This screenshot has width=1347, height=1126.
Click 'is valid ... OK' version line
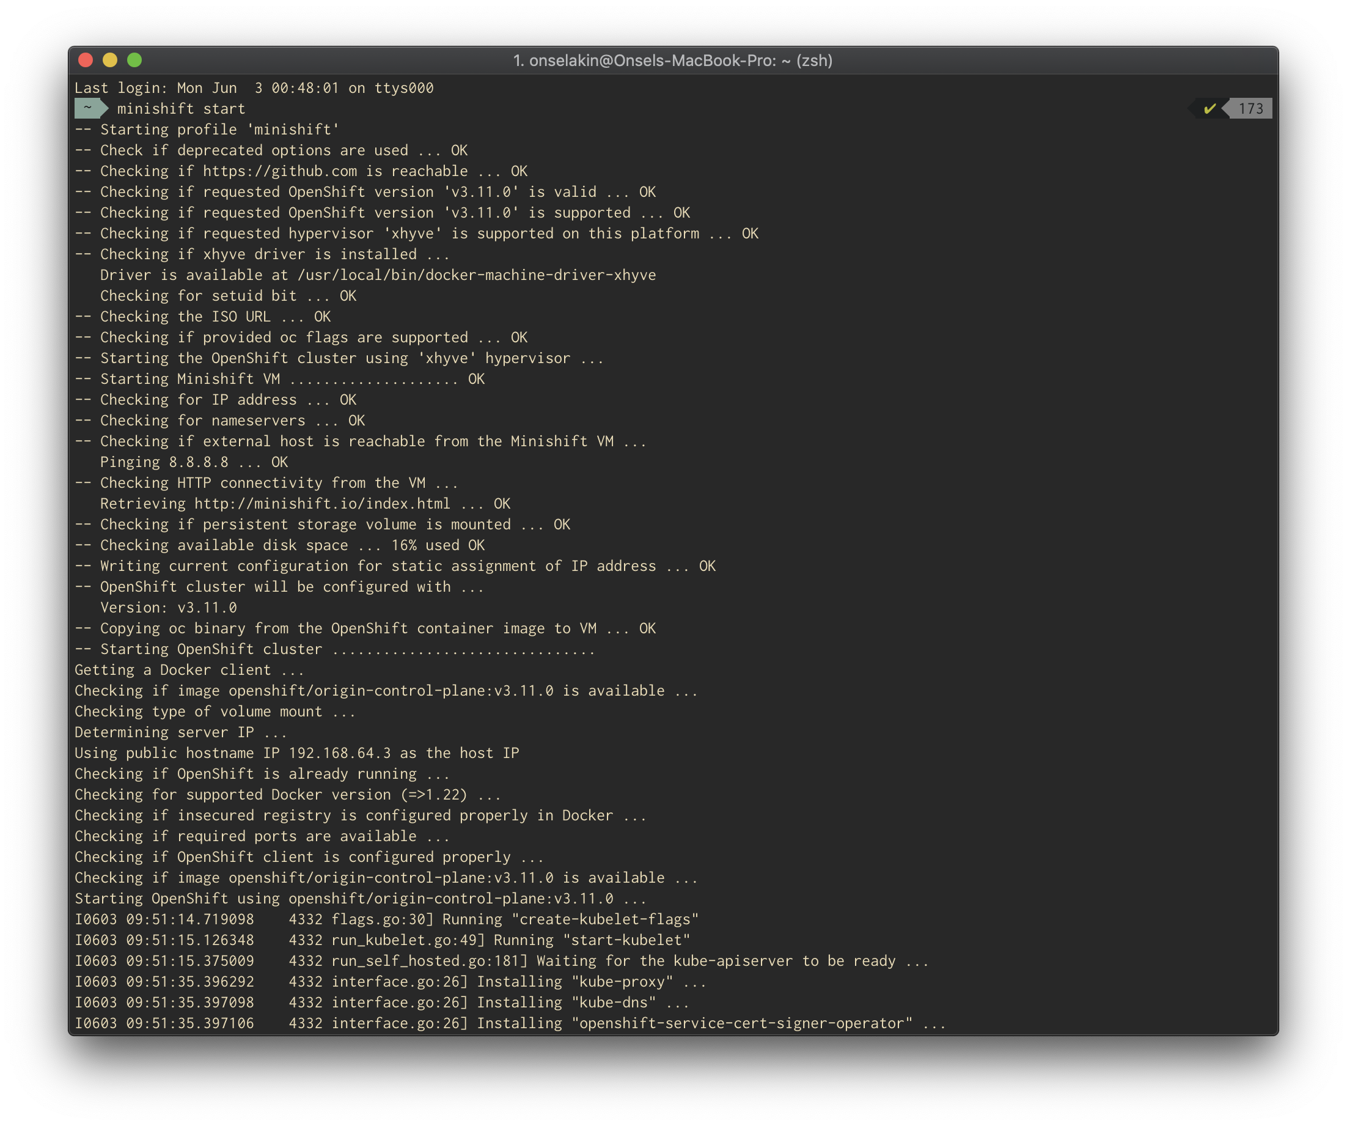pyautogui.click(x=365, y=192)
